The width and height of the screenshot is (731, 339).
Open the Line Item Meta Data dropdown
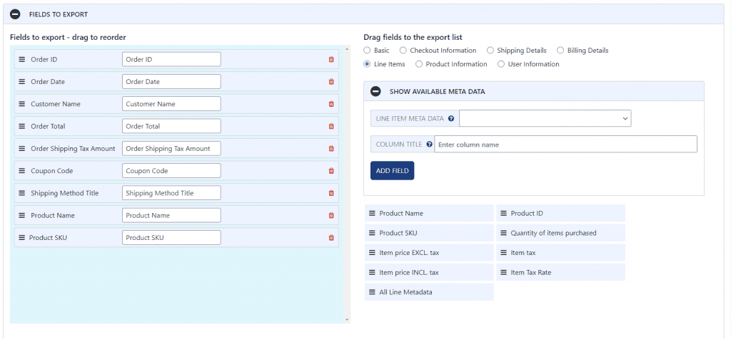[545, 119]
